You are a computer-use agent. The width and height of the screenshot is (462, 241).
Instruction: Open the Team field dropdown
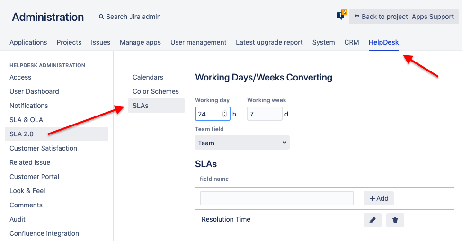[242, 143]
